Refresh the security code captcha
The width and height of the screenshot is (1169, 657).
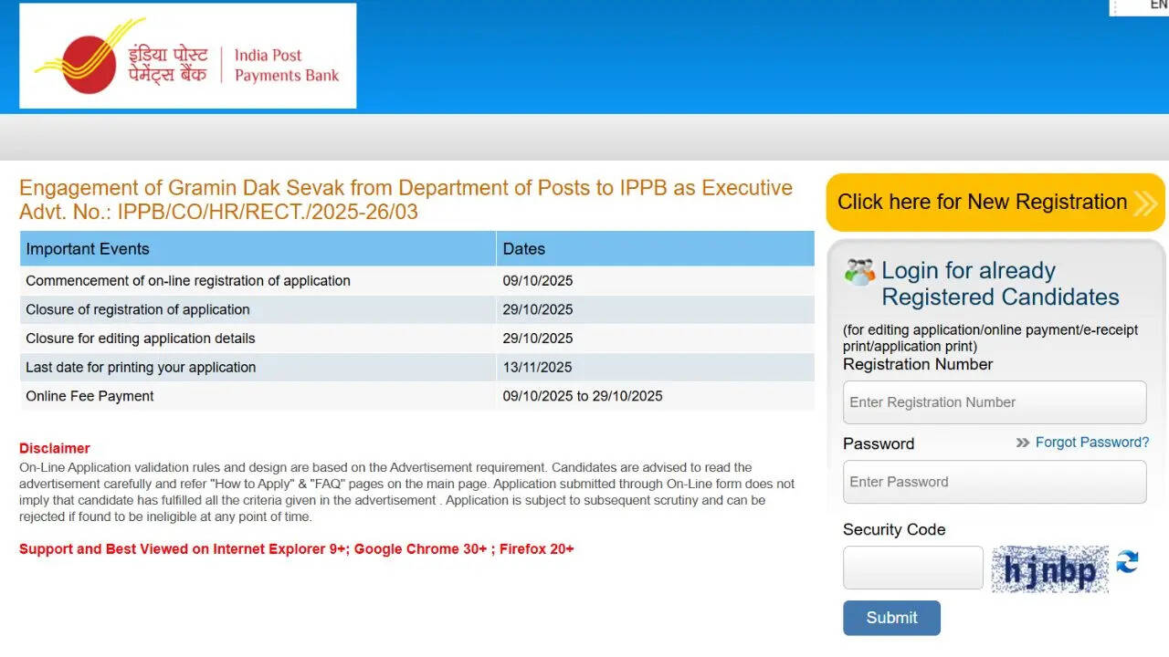click(1128, 562)
